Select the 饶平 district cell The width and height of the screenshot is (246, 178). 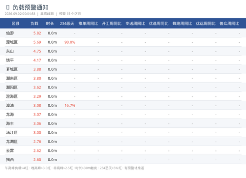pyautogui.click(x=10, y=60)
